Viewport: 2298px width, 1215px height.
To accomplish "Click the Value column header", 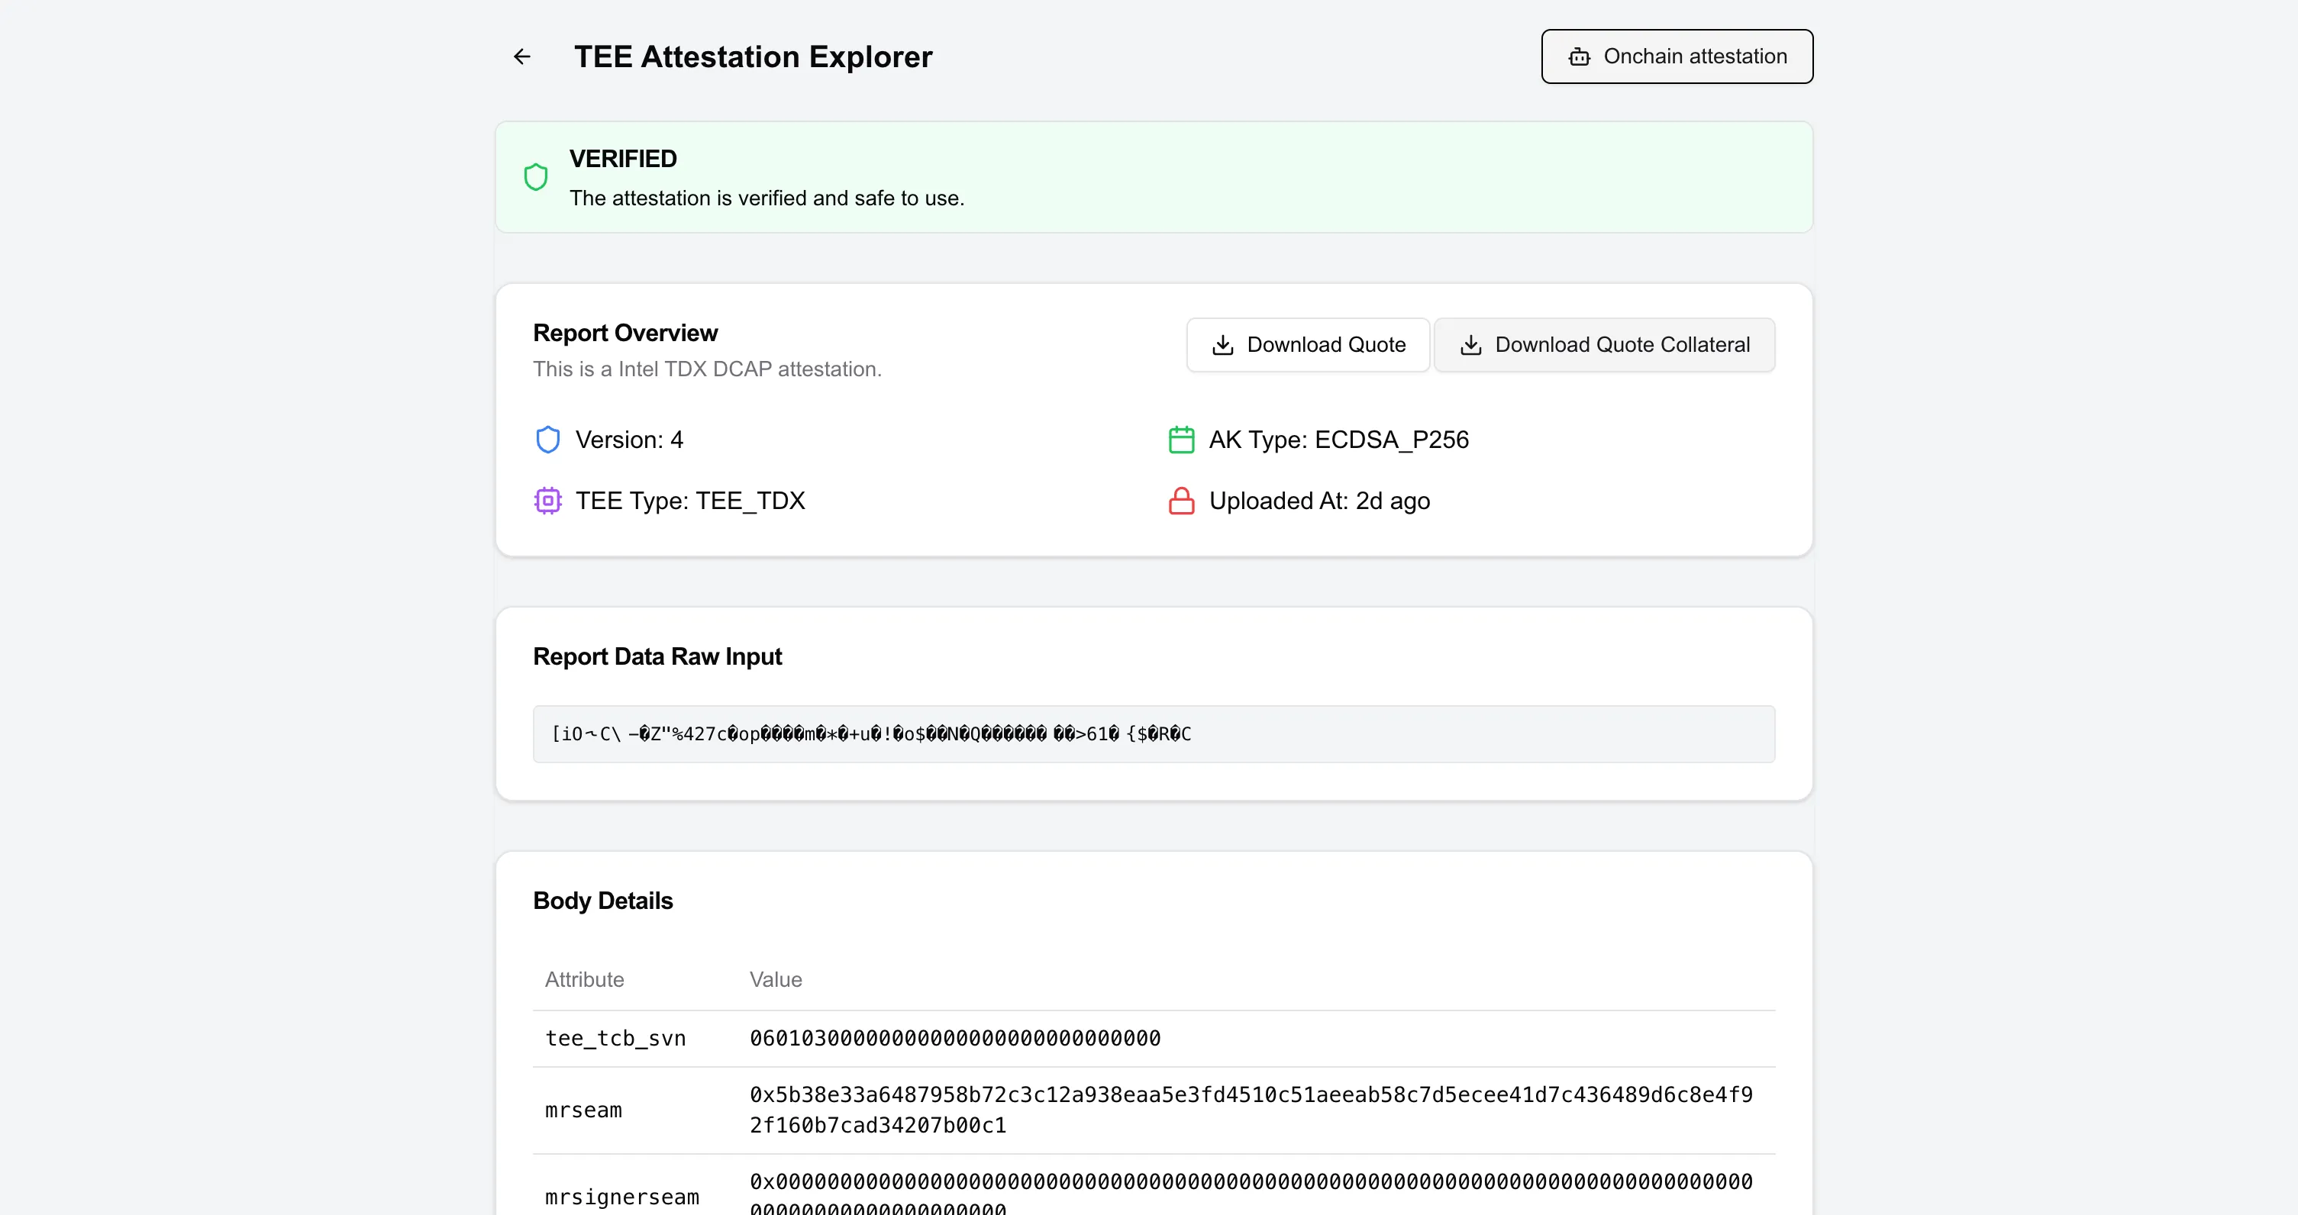I will tap(775, 979).
